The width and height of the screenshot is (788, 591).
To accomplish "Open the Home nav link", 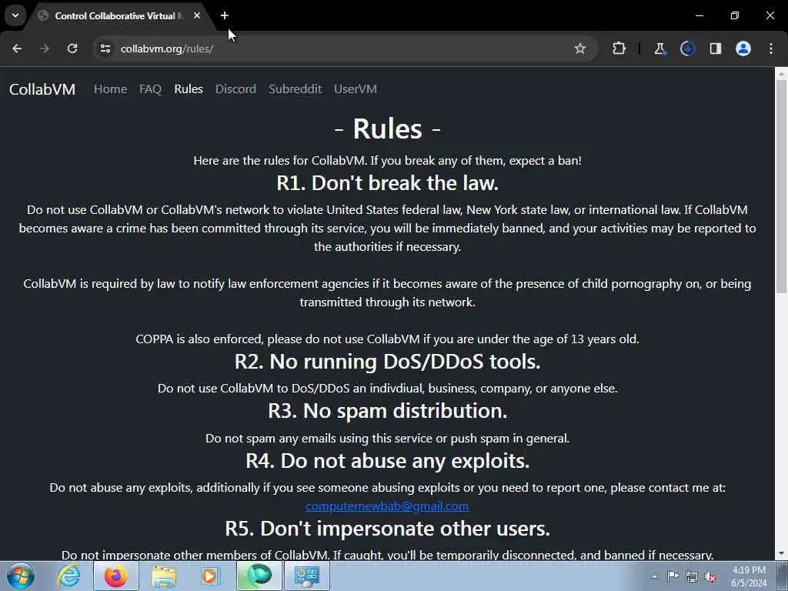I will tap(111, 89).
